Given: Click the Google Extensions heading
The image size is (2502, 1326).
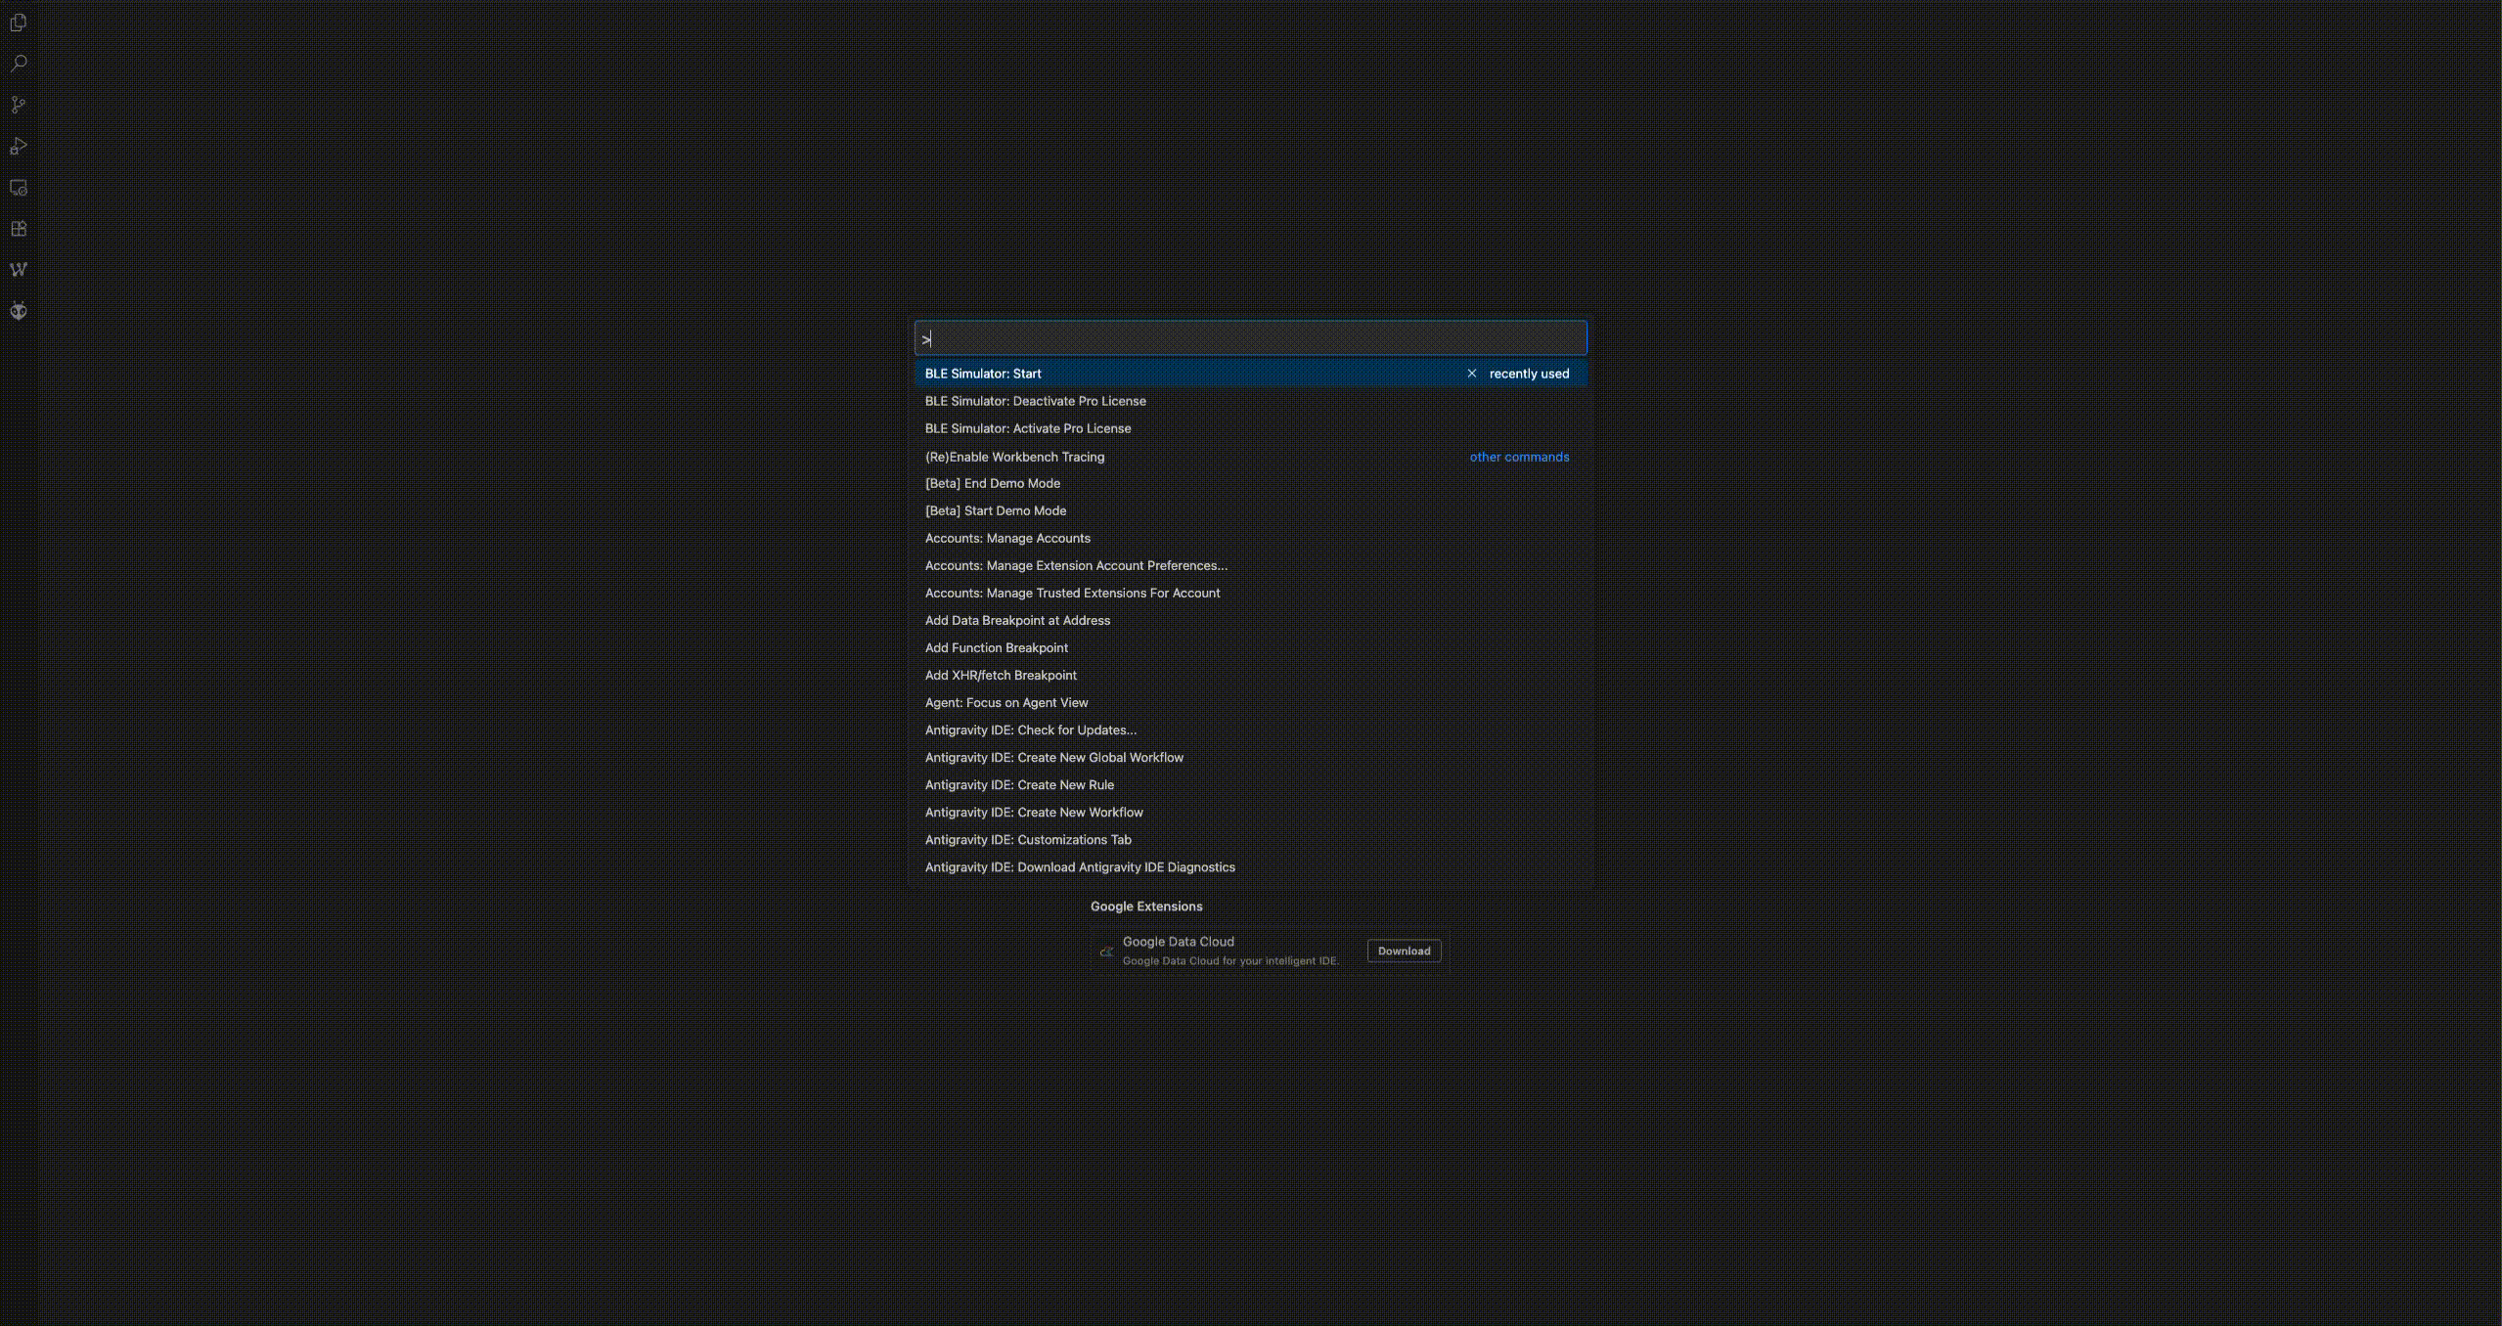Looking at the screenshot, I should click(x=1146, y=906).
